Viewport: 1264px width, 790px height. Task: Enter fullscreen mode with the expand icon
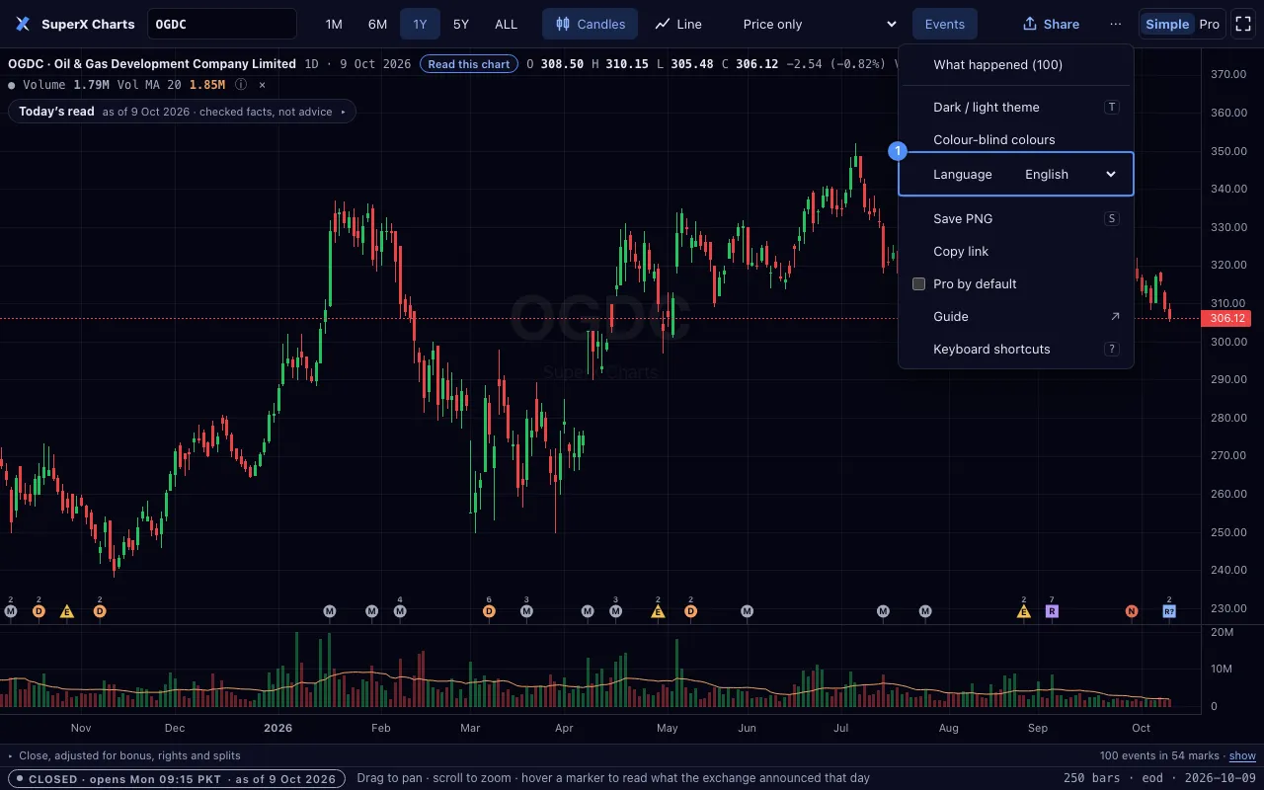(x=1242, y=24)
